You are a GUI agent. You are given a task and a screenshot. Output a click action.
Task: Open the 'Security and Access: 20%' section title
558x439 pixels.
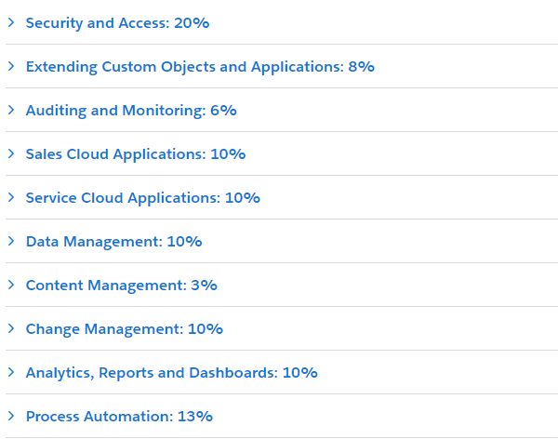[117, 23]
